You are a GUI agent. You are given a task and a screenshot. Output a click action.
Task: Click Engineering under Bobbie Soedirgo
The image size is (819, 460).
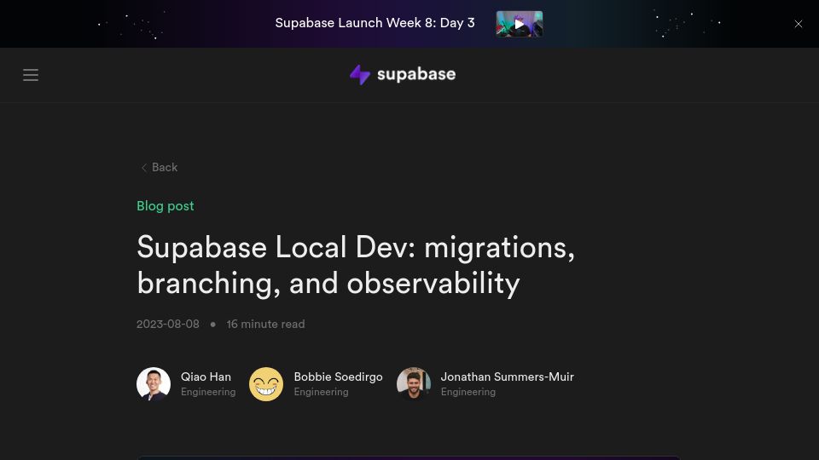(x=321, y=392)
